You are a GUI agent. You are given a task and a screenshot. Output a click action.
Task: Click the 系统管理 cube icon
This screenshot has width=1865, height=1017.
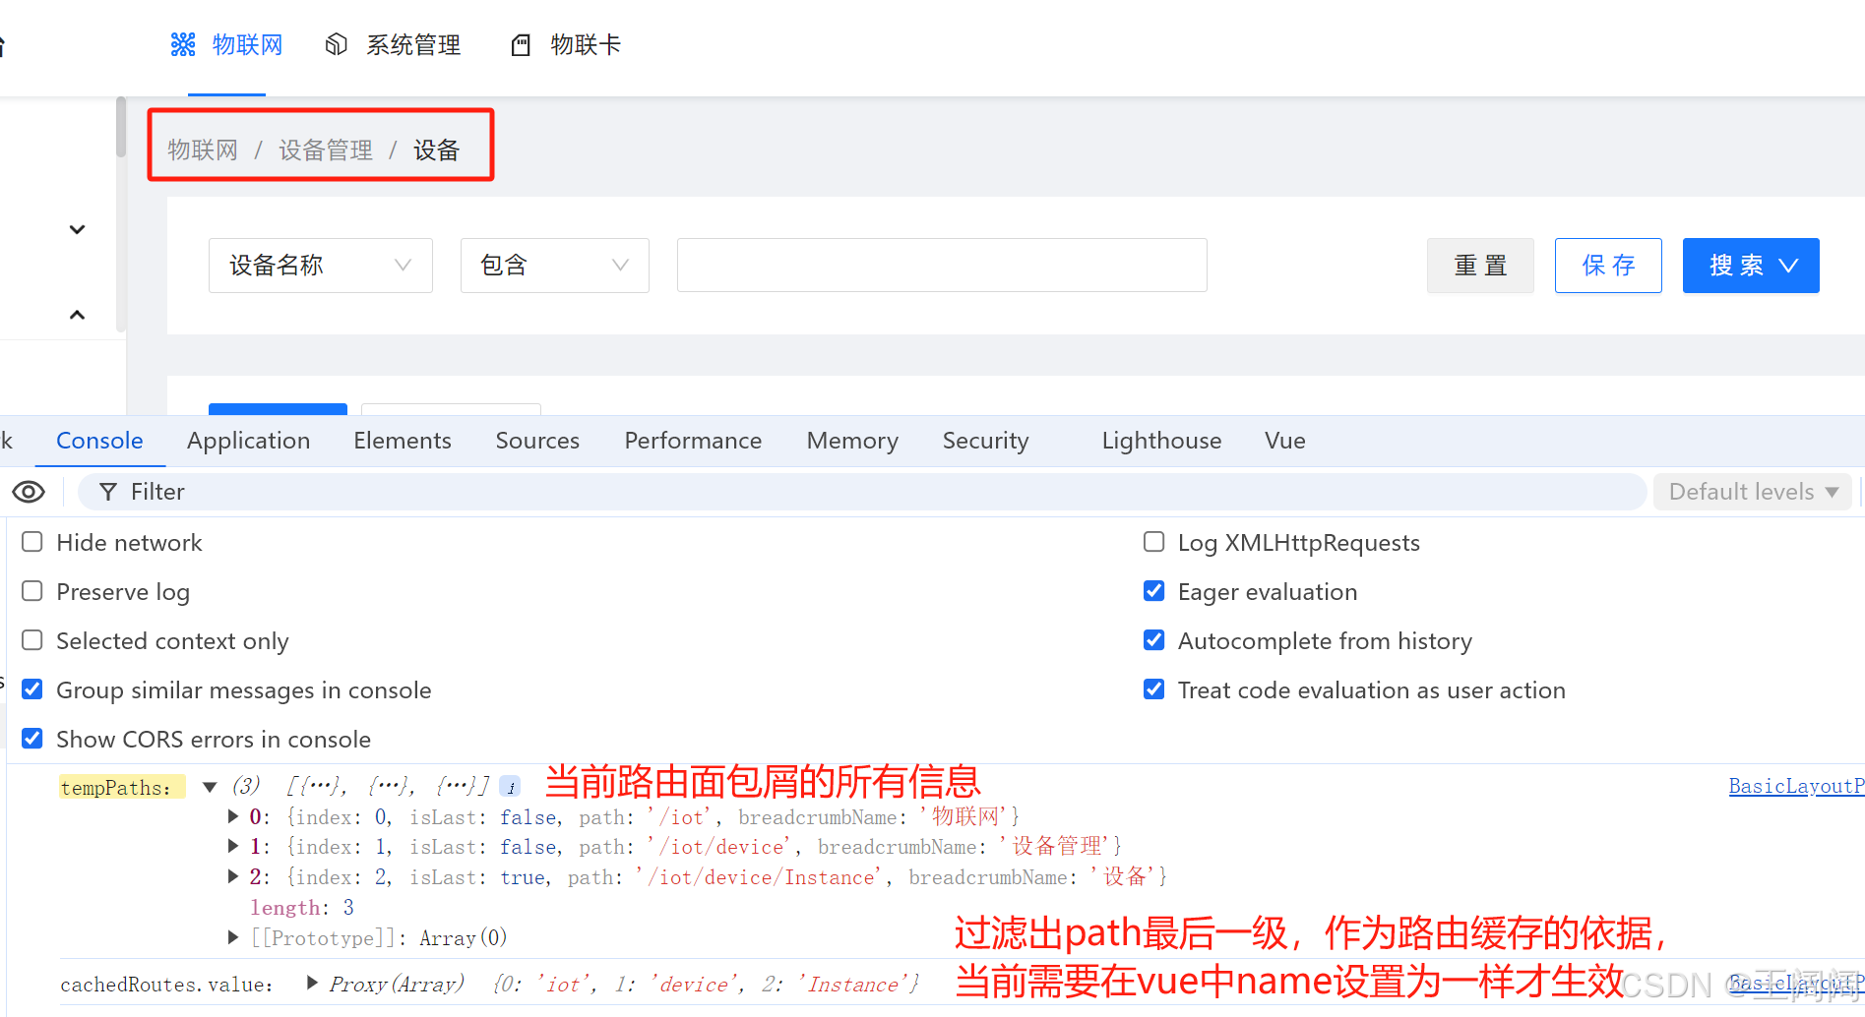click(x=337, y=44)
